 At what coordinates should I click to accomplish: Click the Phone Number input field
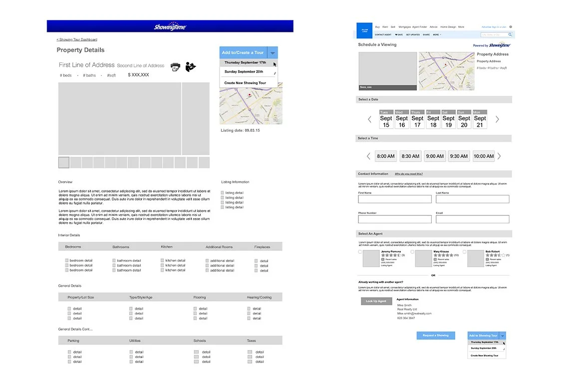pyautogui.click(x=395, y=219)
